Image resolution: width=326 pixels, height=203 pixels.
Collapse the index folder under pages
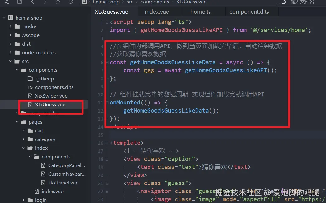pos(23,148)
